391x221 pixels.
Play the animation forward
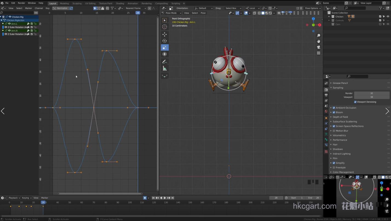(x=165, y=198)
